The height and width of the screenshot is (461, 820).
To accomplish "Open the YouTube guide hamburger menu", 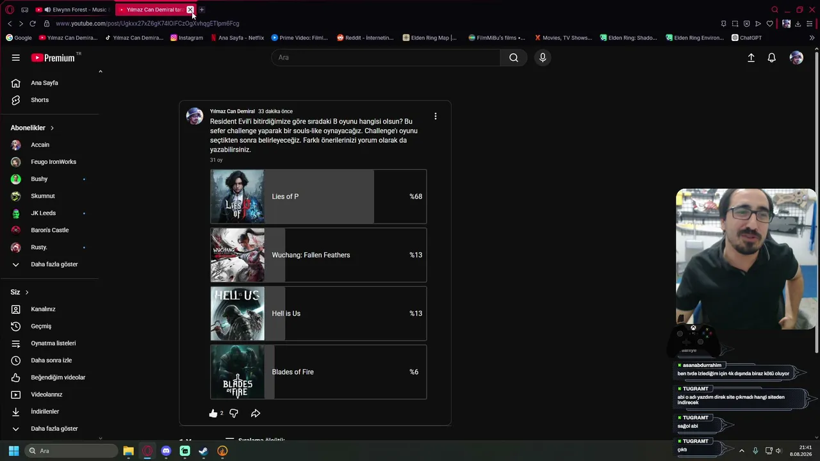I will point(15,58).
